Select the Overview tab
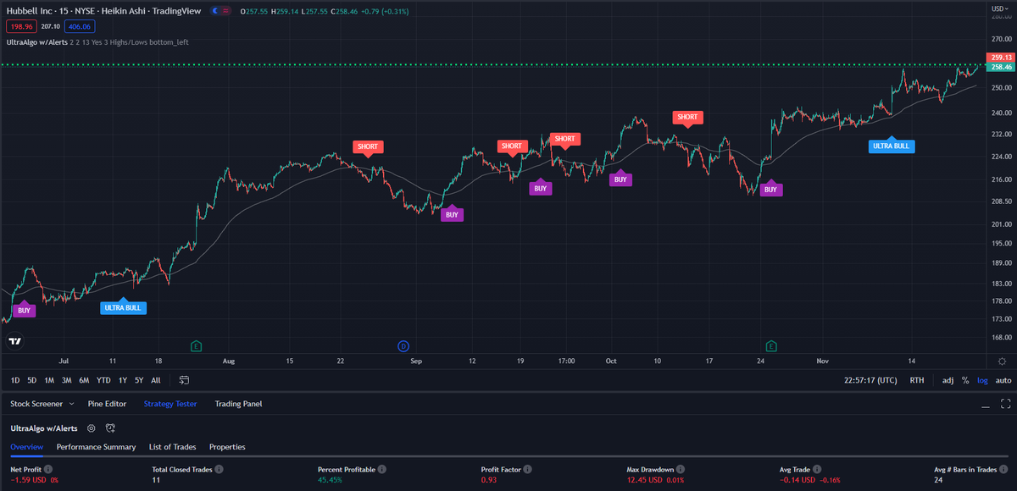1017x491 pixels. [x=26, y=446]
